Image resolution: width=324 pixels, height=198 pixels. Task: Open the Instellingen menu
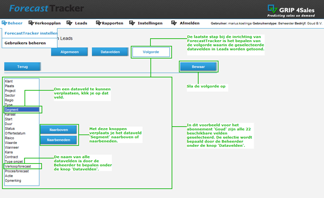[150, 23]
